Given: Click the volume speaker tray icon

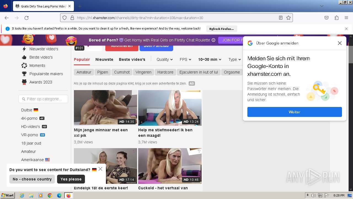Looking at the screenshot, I should (313, 195).
